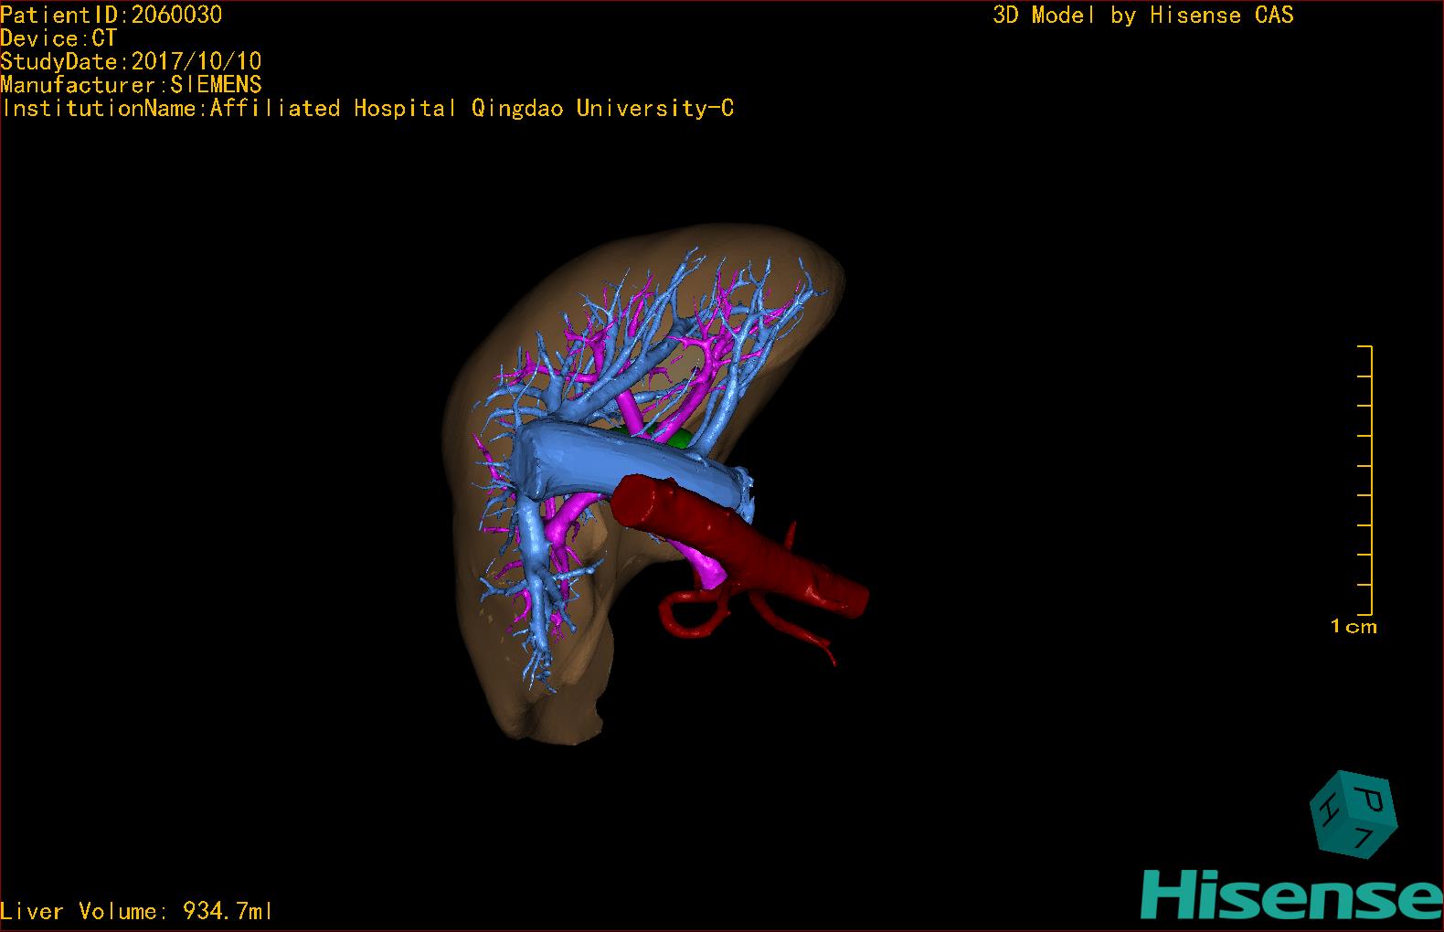Click the yellow scale ruler bar
This screenshot has height=932, width=1444.
1366,481
